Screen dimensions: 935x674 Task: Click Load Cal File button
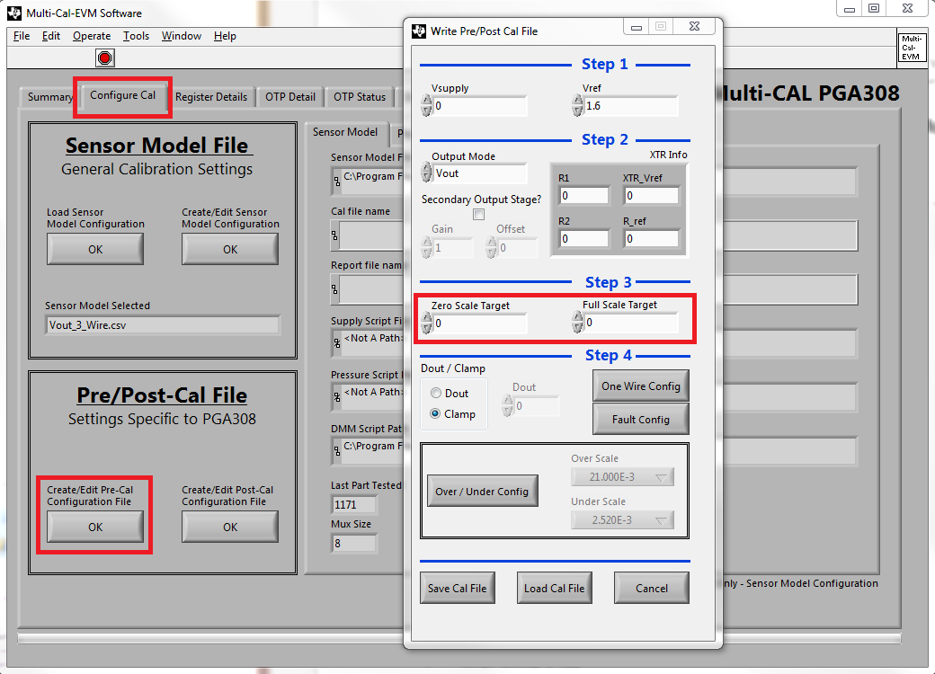tap(555, 589)
